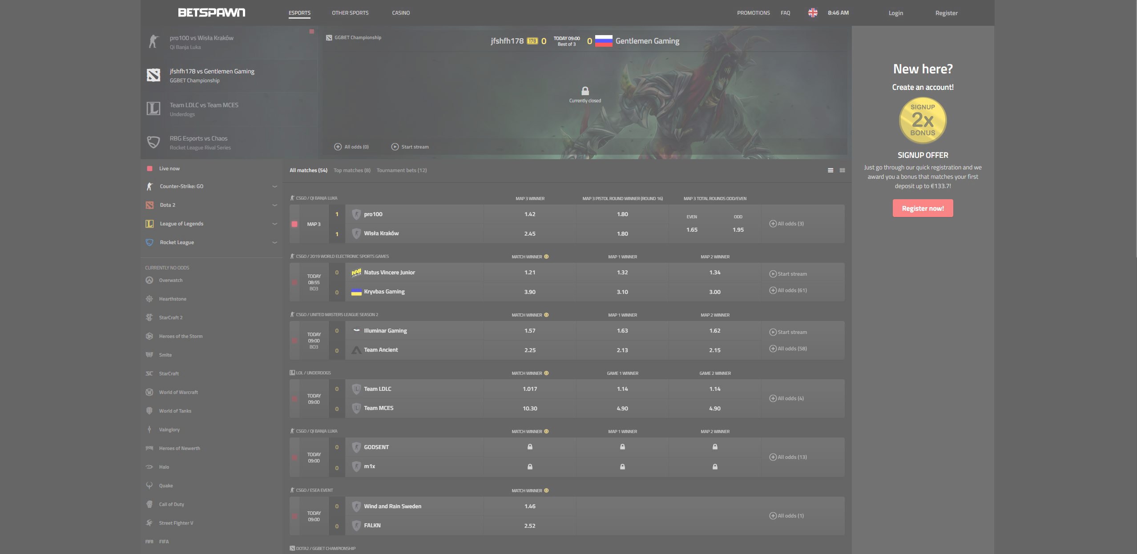Click the Live now red indicator
This screenshot has height=554, width=1137.
(x=149, y=169)
